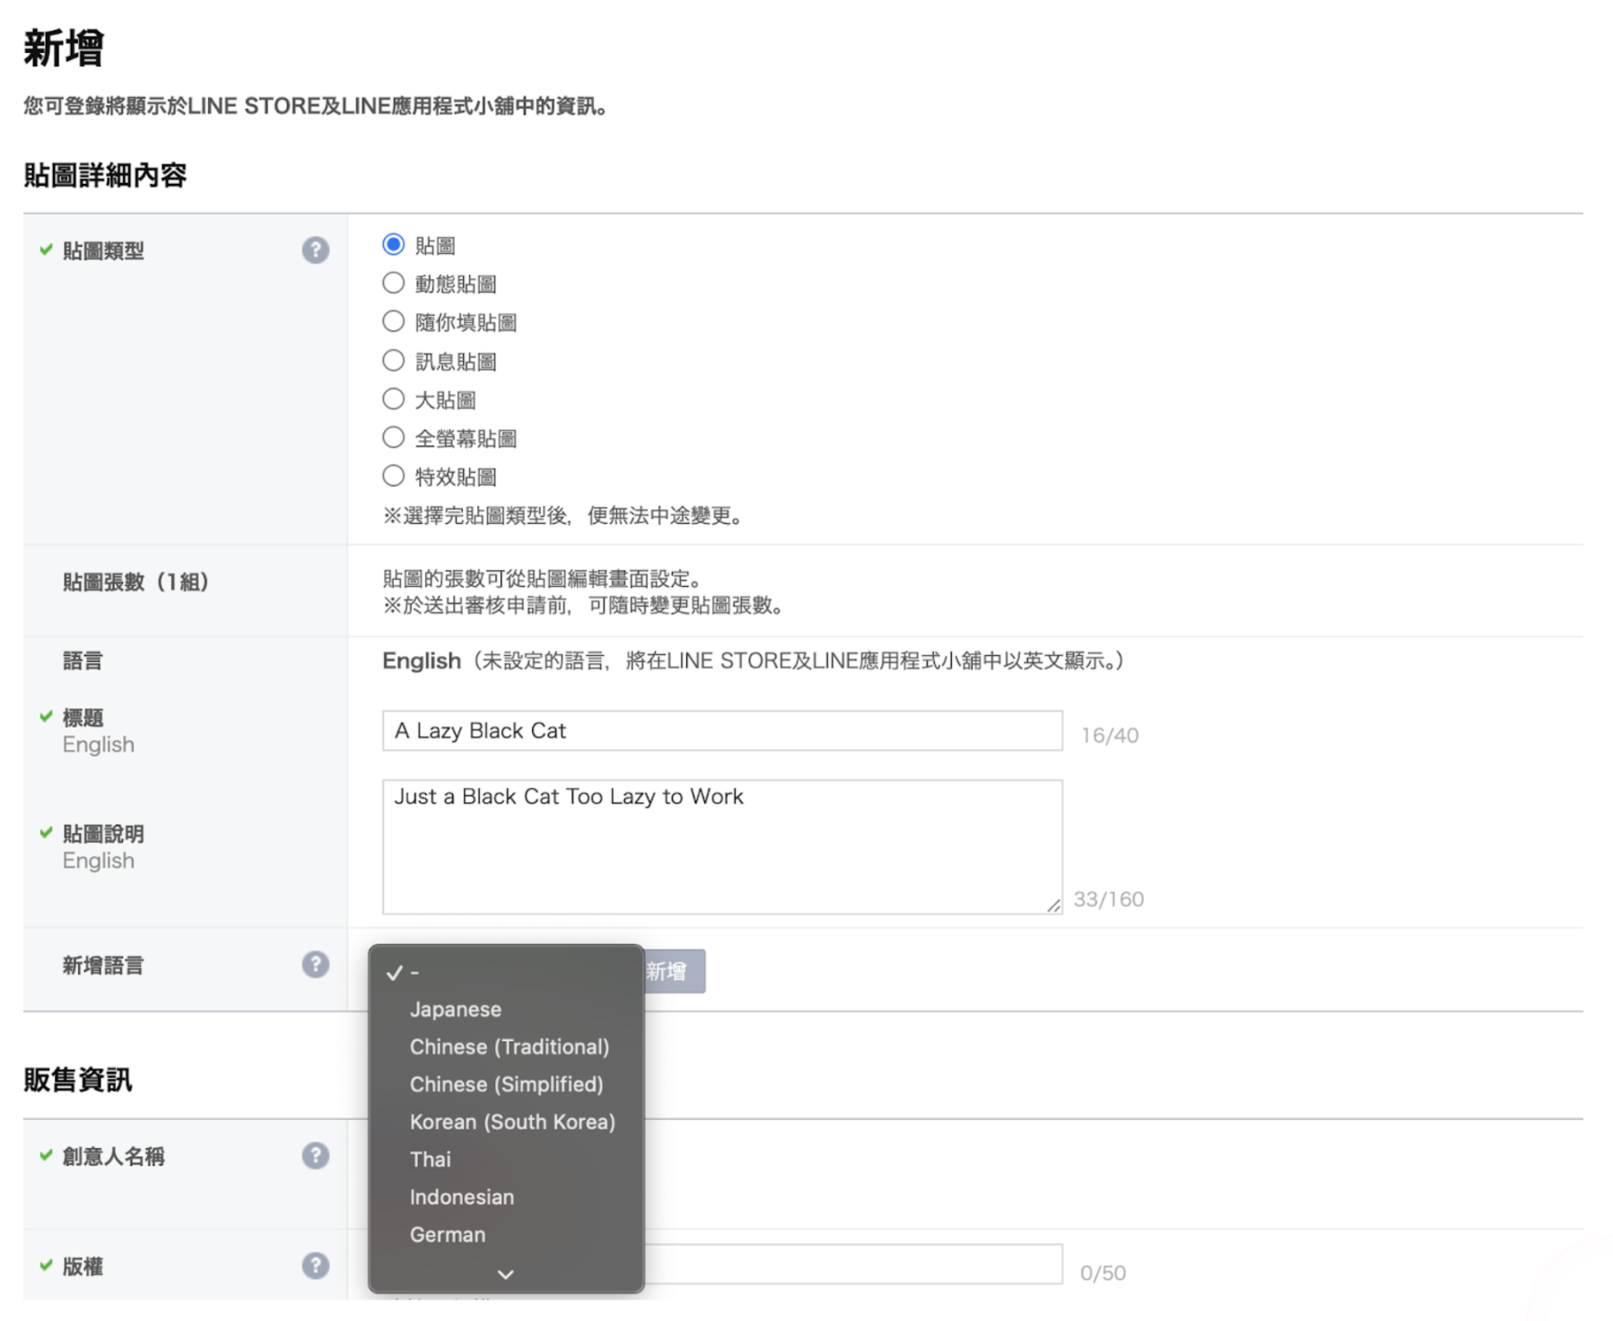Click help icon next to 貼圖類型

coord(315,249)
